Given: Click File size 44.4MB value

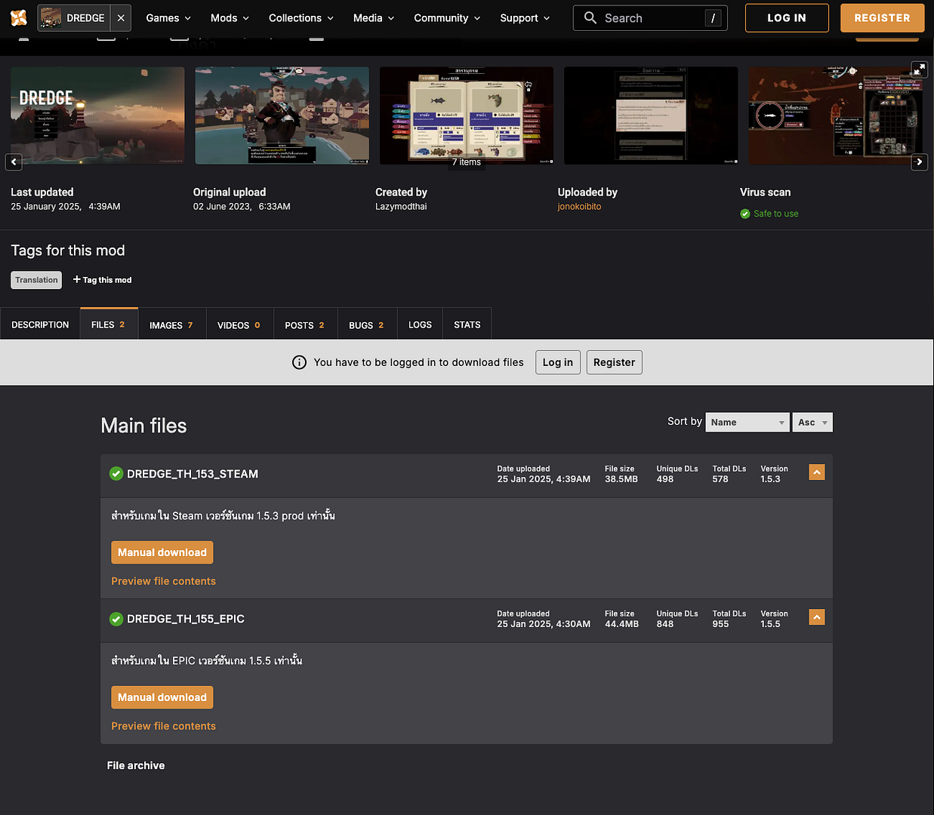Looking at the screenshot, I should point(621,624).
